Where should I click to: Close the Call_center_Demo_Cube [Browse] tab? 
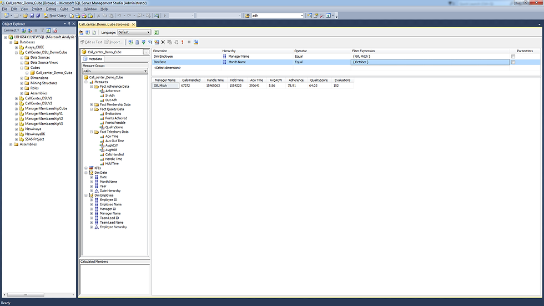pos(133,24)
